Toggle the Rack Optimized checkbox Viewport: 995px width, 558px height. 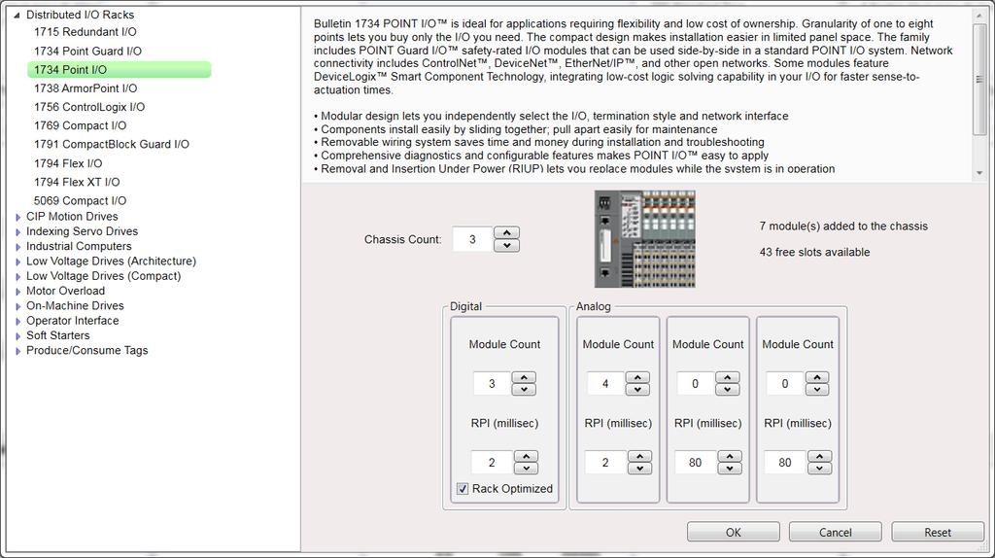point(463,489)
